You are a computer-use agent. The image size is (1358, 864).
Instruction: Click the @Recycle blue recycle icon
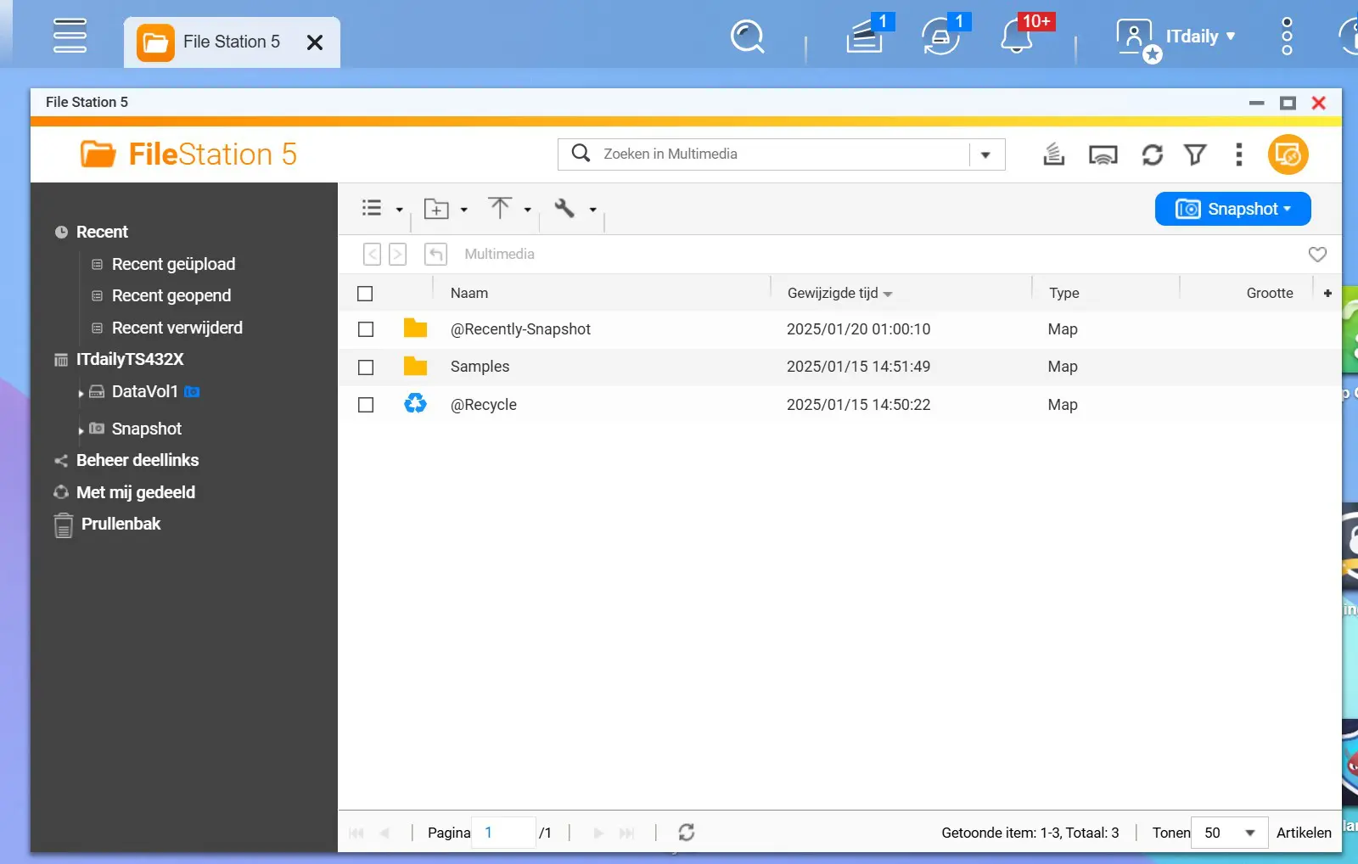click(415, 403)
